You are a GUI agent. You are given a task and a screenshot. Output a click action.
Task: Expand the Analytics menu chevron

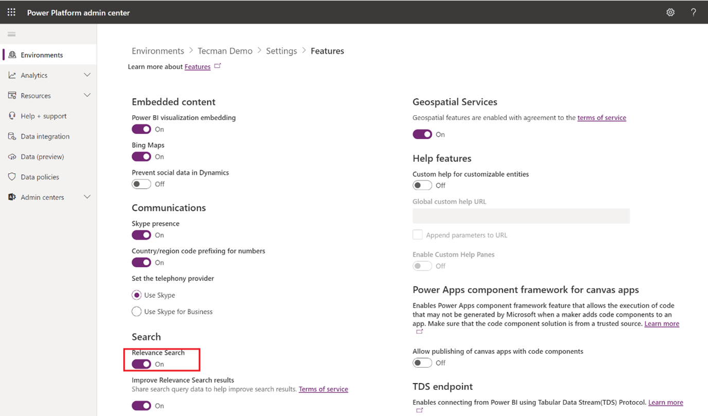[87, 75]
